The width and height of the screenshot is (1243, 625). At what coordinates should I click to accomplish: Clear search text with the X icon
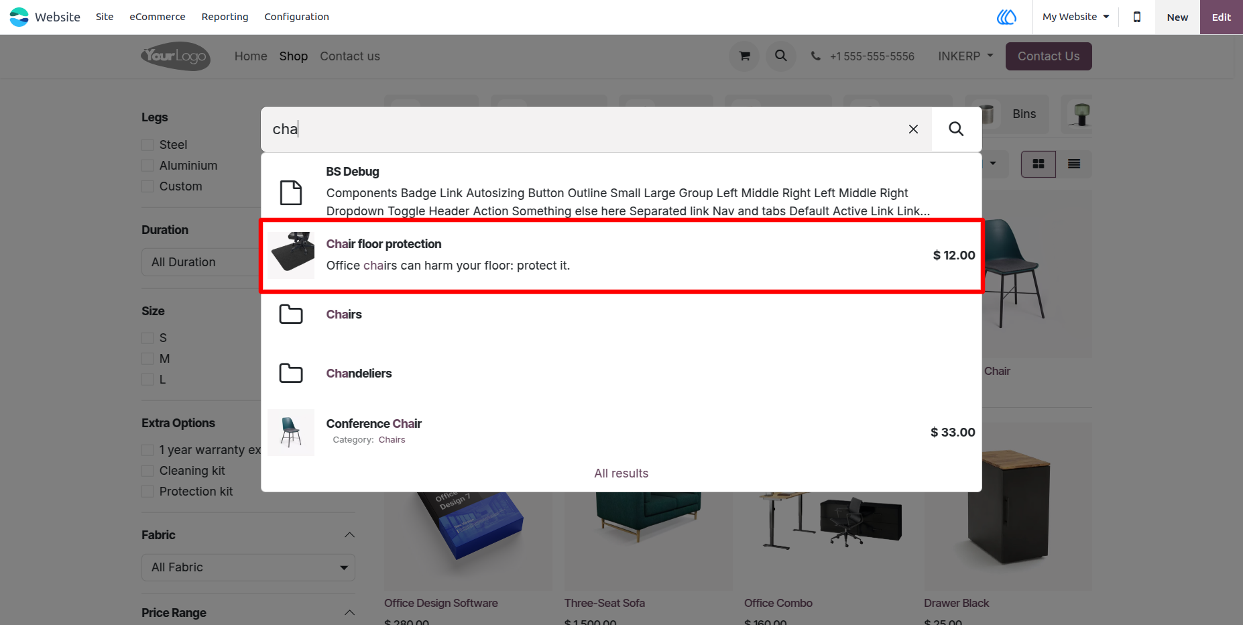[913, 129]
